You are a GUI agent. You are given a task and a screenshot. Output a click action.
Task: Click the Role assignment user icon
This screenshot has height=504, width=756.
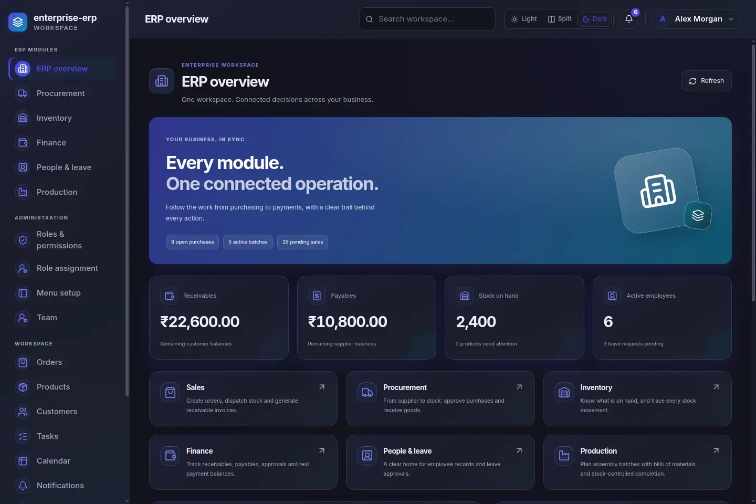click(23, 268)
